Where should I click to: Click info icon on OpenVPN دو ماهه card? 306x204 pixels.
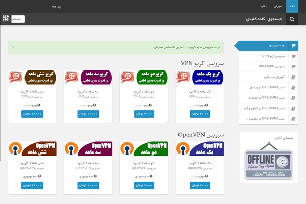151,176
